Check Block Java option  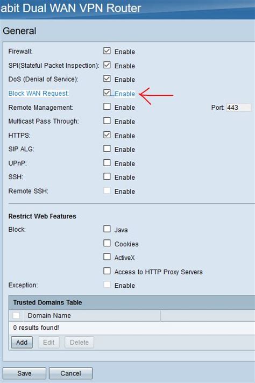tap(107, 229)
